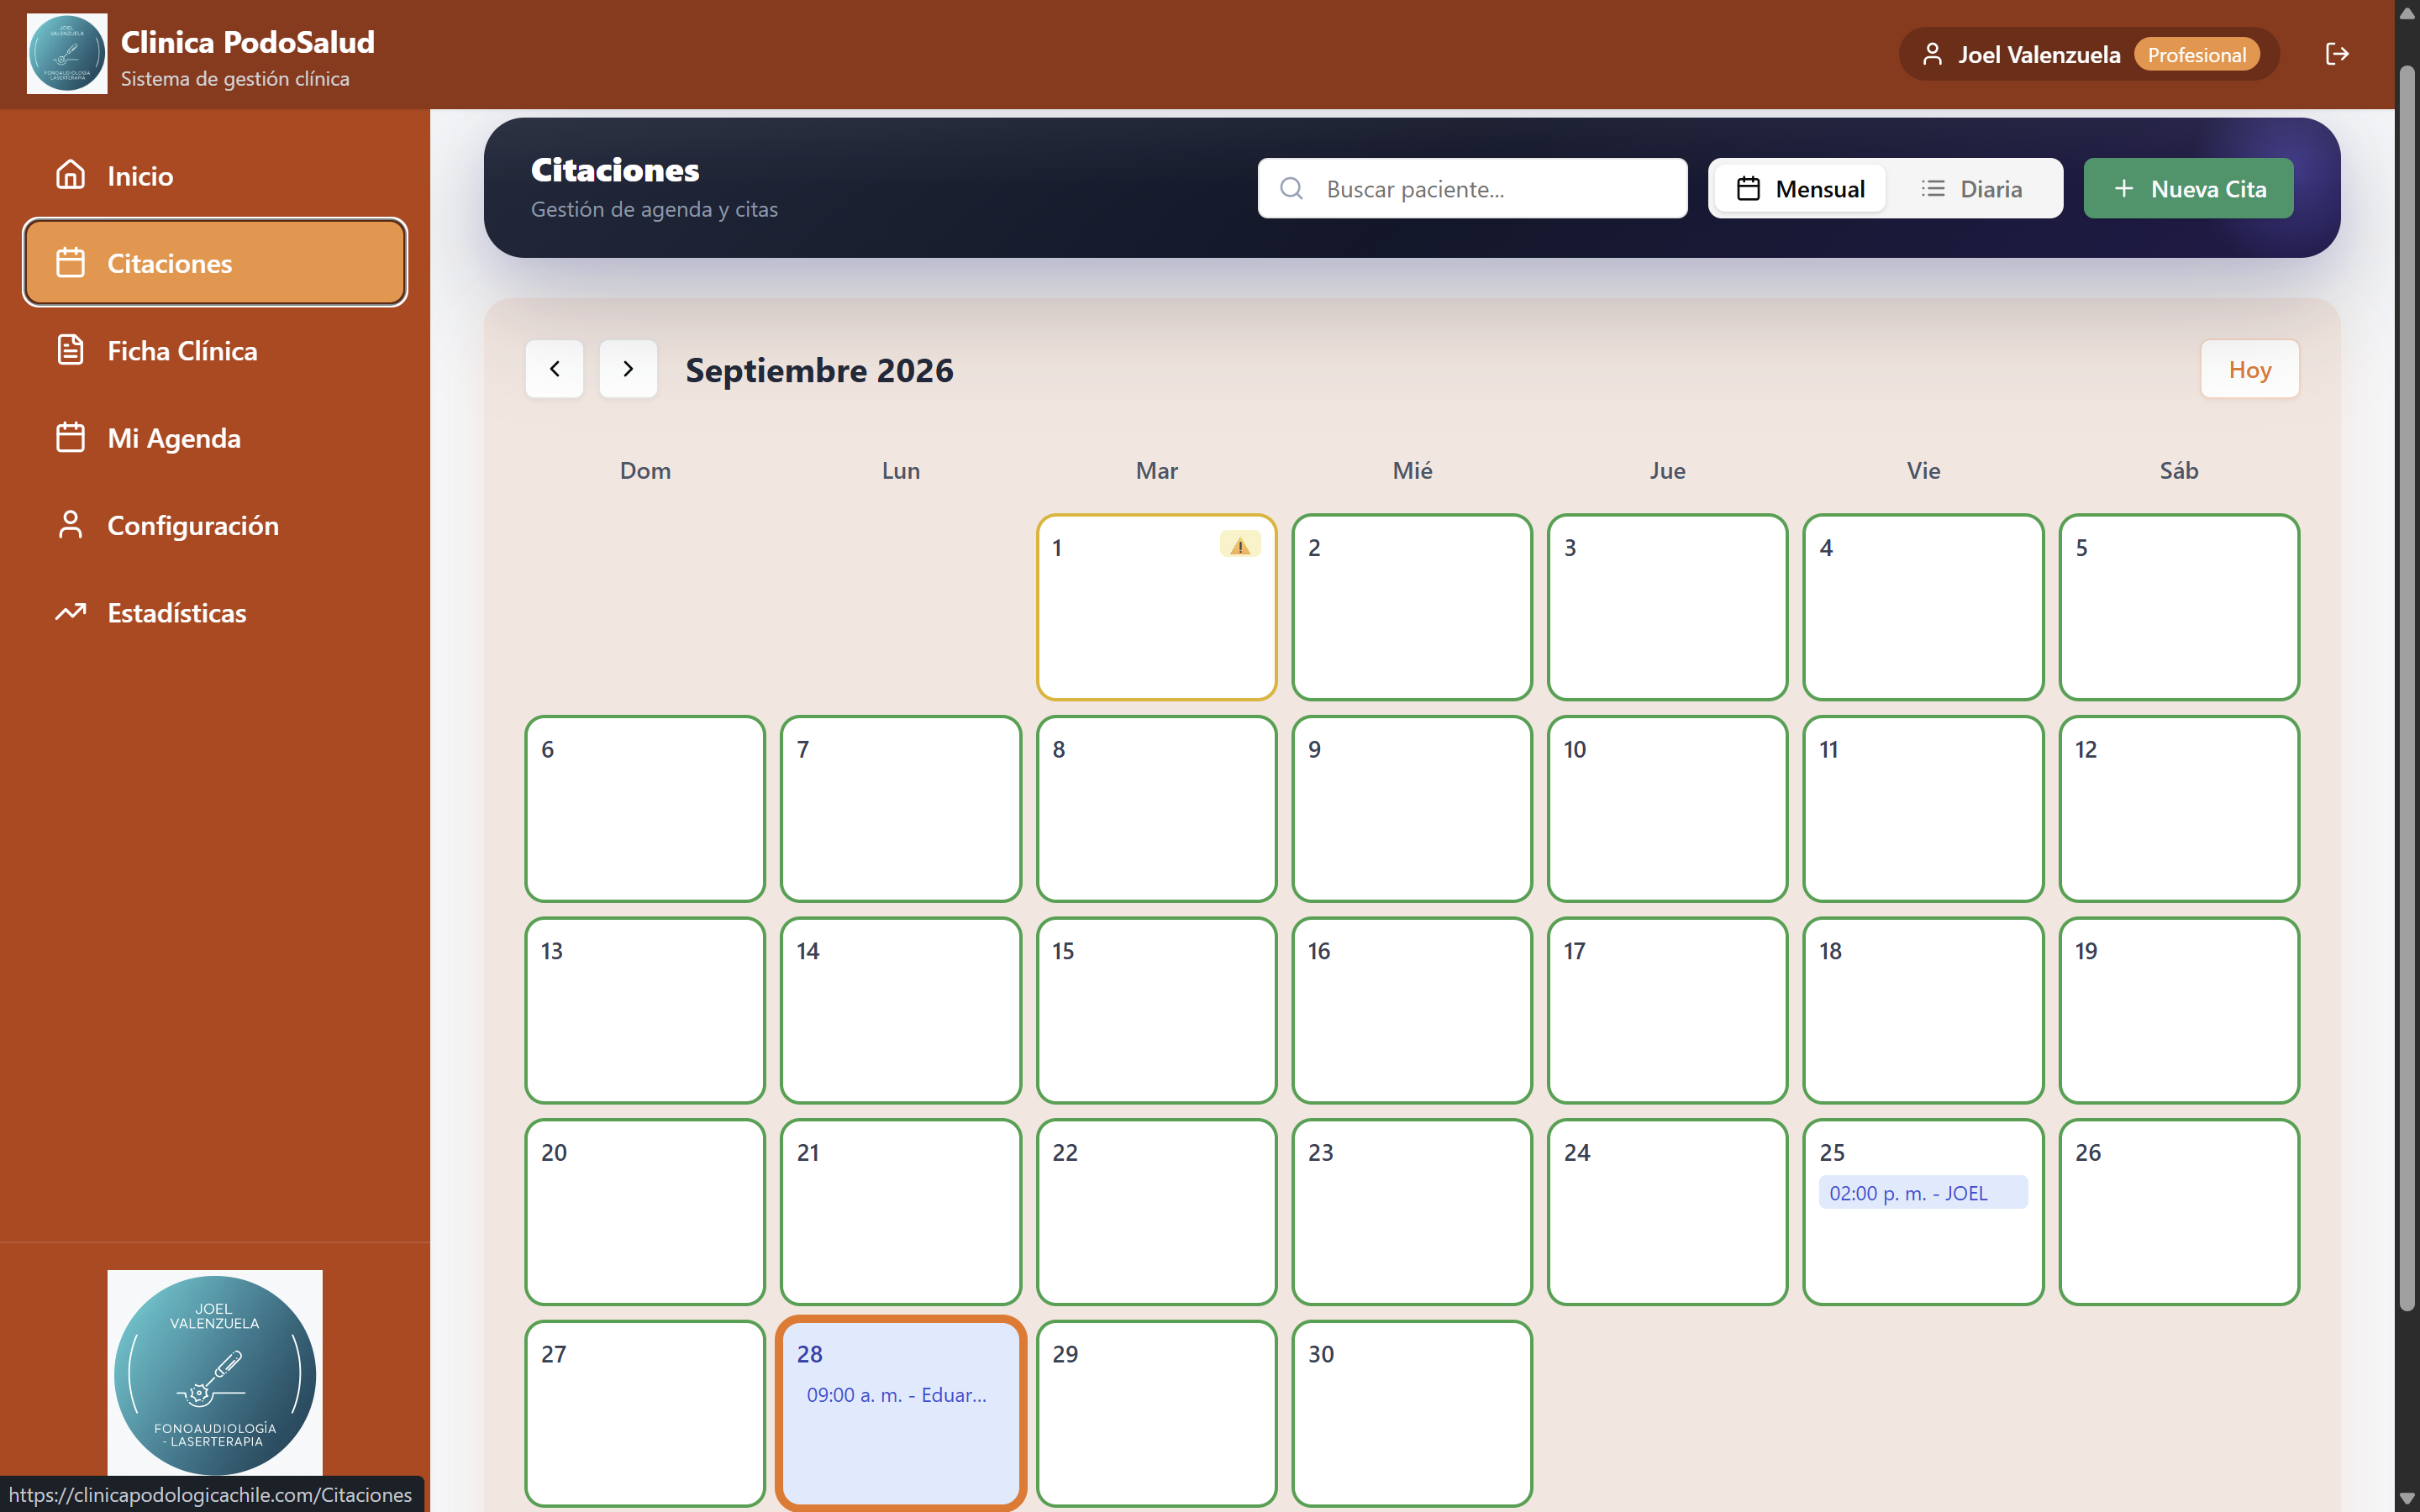Open Citaciones in sidebar

click(x=215, y=262)
